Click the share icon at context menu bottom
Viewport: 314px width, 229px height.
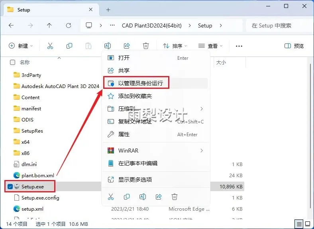tap(159, 197)
